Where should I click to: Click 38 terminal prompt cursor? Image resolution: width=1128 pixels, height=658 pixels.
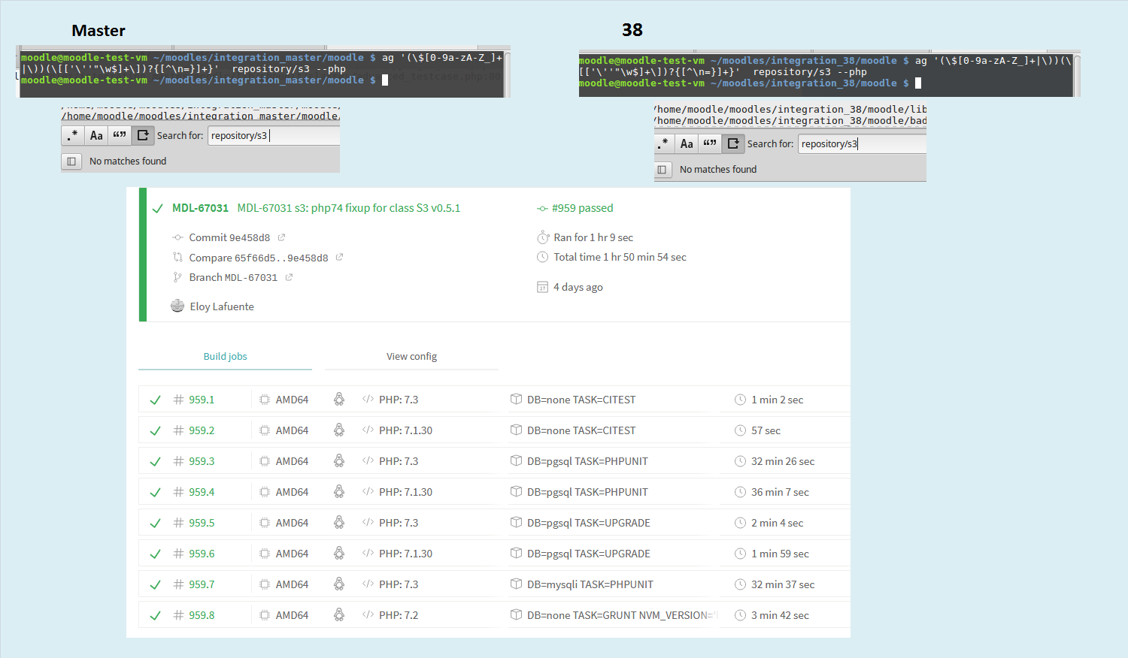tap(918, 83)
